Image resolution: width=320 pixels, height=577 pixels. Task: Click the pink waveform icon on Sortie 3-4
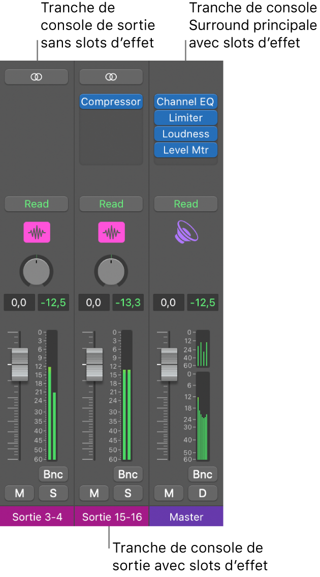tap(37, 233)
